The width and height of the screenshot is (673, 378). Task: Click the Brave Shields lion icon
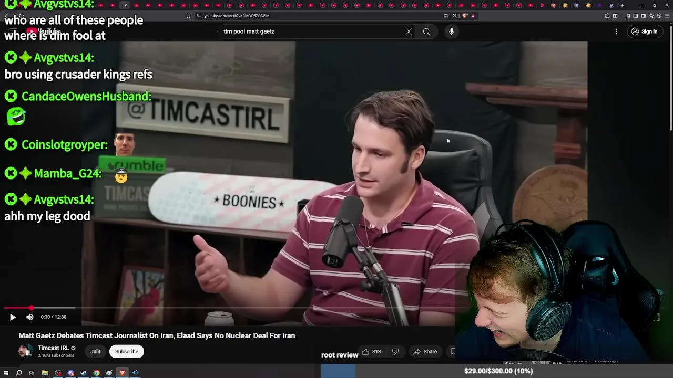click(464, 16)
